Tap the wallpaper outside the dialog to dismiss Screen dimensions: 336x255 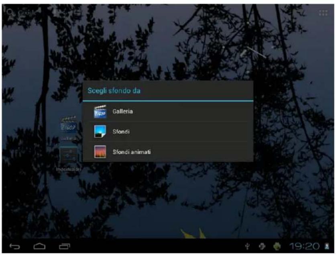tap(169, 201)
